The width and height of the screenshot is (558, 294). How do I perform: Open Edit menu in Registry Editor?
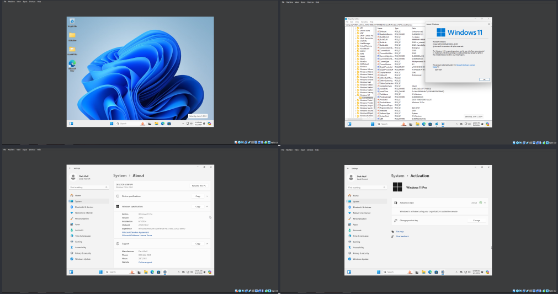point(352,22)
